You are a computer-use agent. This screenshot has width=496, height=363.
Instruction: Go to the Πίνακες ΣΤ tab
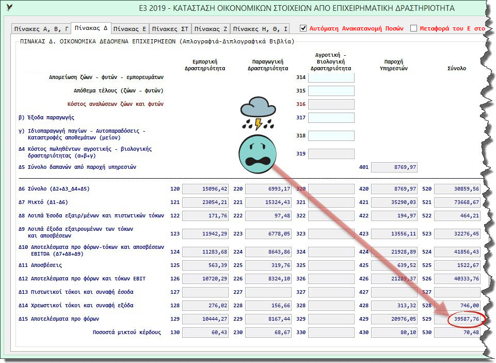[x=170, y=29]
